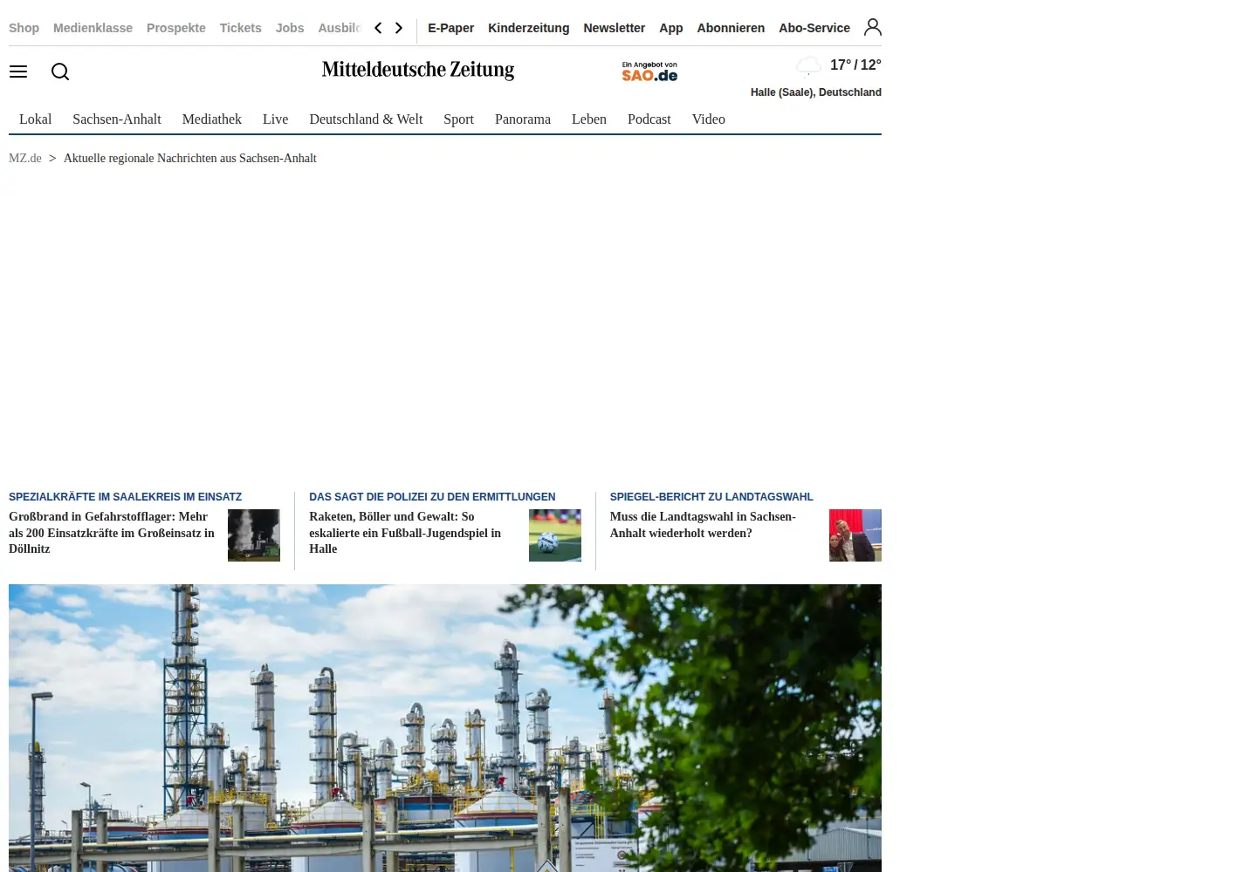Image resolution: width=1257 pixels, height=872 pixels.
Task: Click the 17° / 12° temperature
Action: (855, 65)
